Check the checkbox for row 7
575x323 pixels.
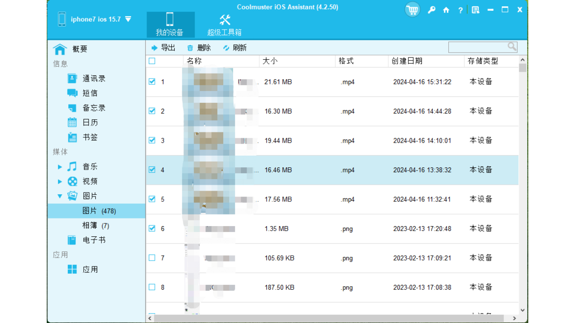click(152, 258)
